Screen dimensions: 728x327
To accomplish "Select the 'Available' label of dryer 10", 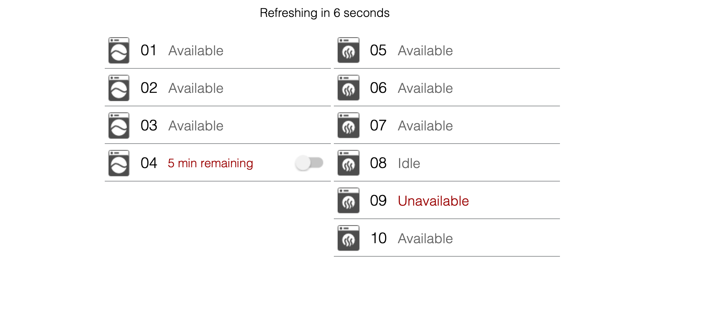I will pos(425,239).
